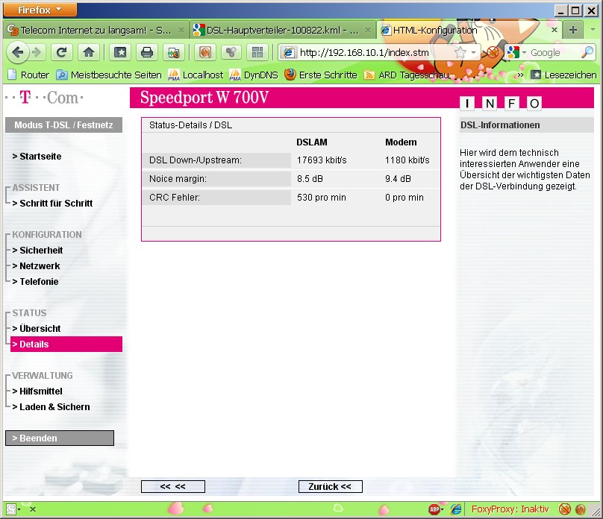Open the Adblock Plus dropdown arrow

443,510
